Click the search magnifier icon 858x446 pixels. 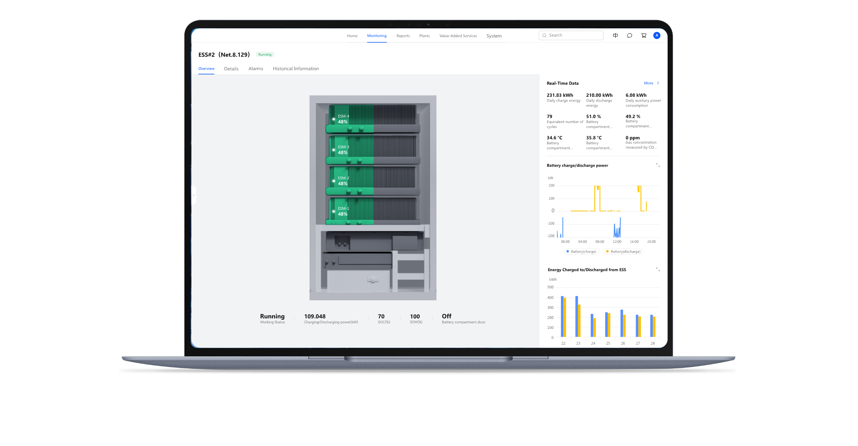(x=545, y=35)
